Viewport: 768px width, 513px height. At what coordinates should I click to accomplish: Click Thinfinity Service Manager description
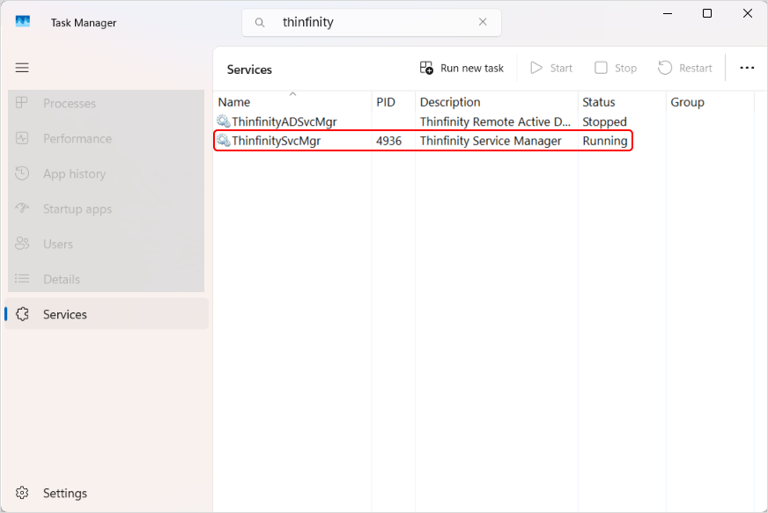pos(491,141)
